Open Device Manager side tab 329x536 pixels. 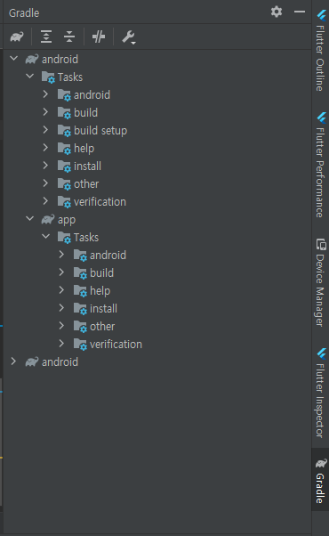click(x=320, y=282)
